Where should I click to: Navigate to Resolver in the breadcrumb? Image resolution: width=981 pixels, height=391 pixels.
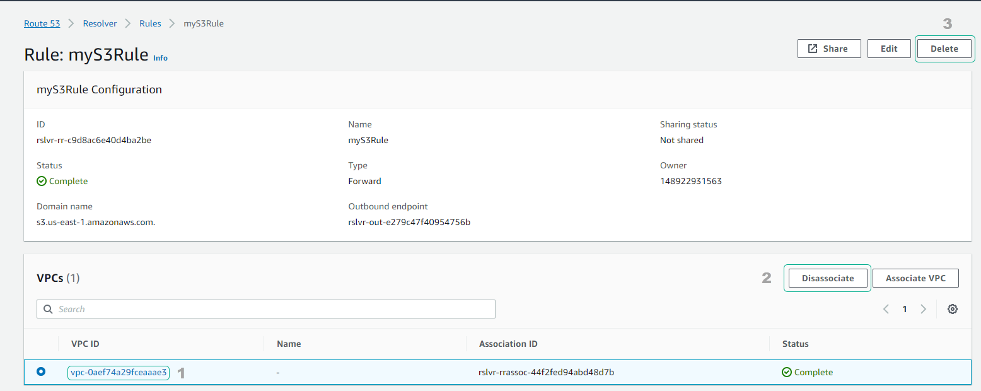tap(100, 23)
